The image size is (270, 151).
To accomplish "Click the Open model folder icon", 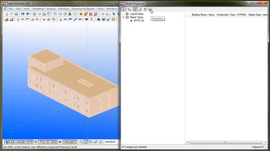I will (11, 14).
